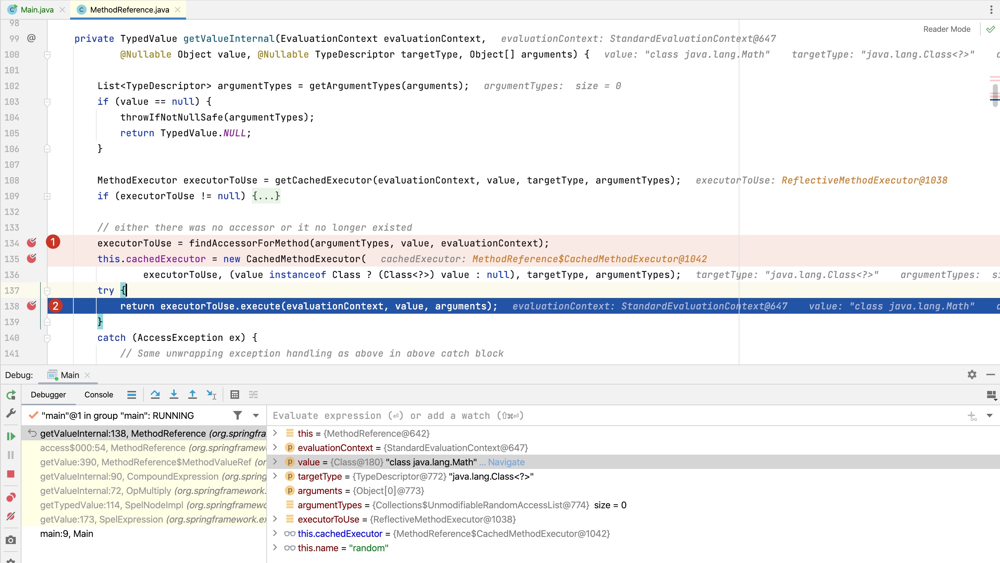Image resolution: width=1000 pixels, height=563 pixels.
Task: Expand the evaluationContext variable node
Action: click(x=275, y=447)
